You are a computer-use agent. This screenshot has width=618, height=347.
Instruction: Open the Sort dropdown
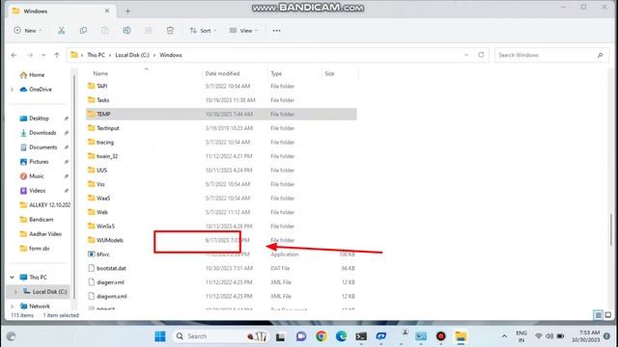tap(203, 30)
